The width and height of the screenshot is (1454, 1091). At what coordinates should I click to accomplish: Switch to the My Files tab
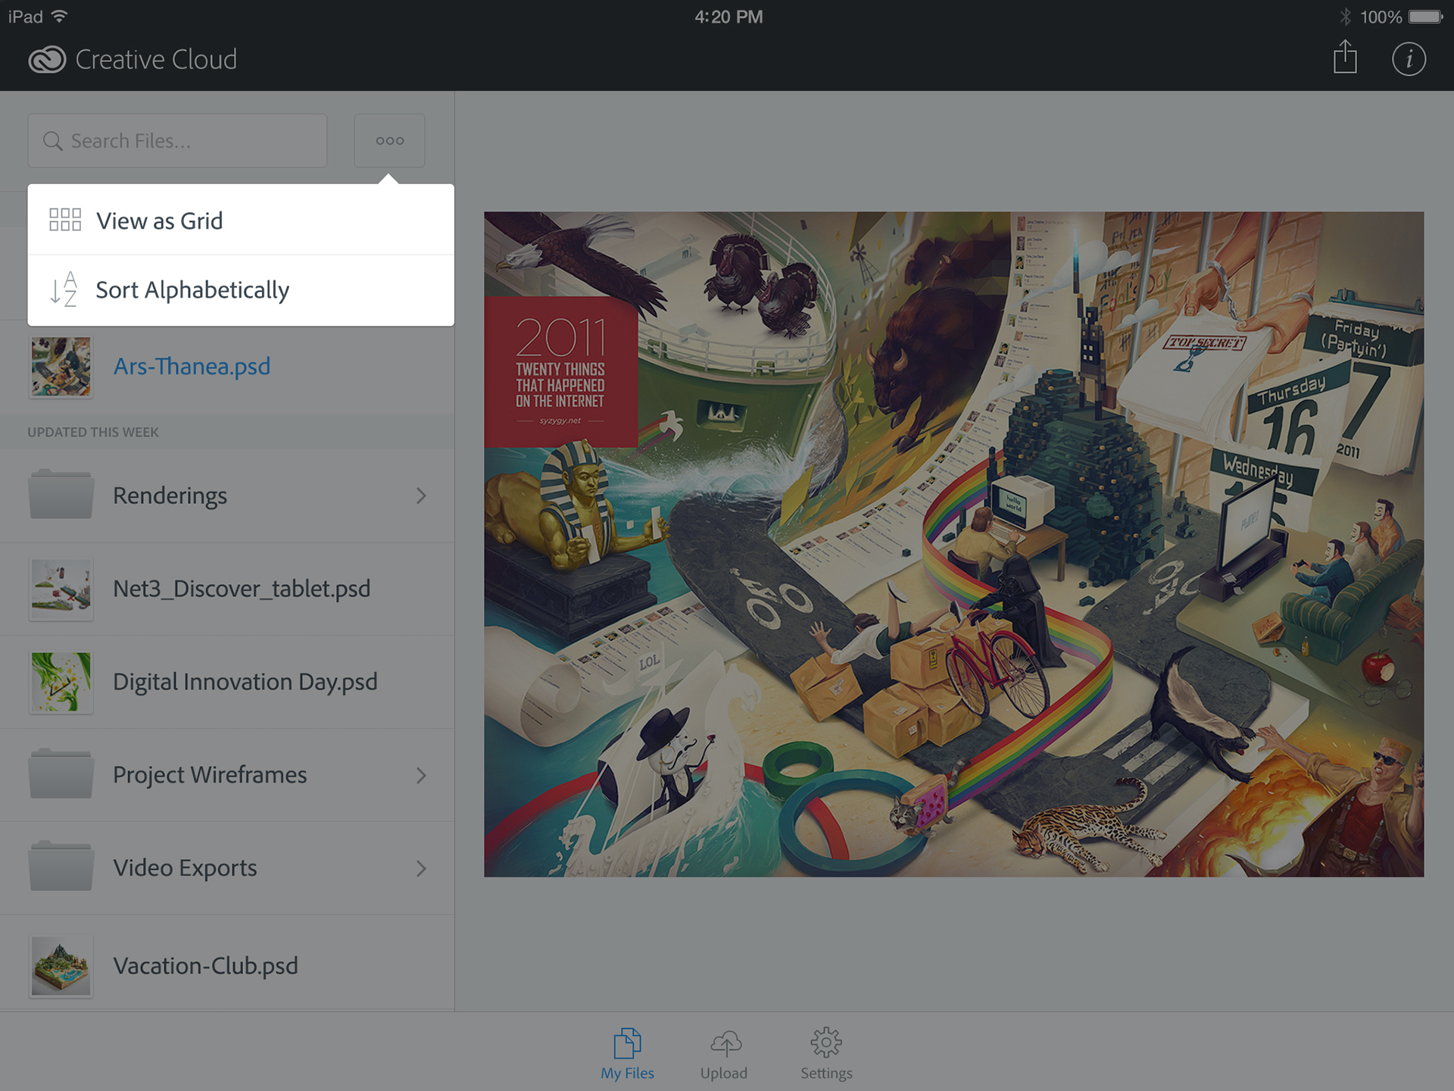[x=627, y=1054]
